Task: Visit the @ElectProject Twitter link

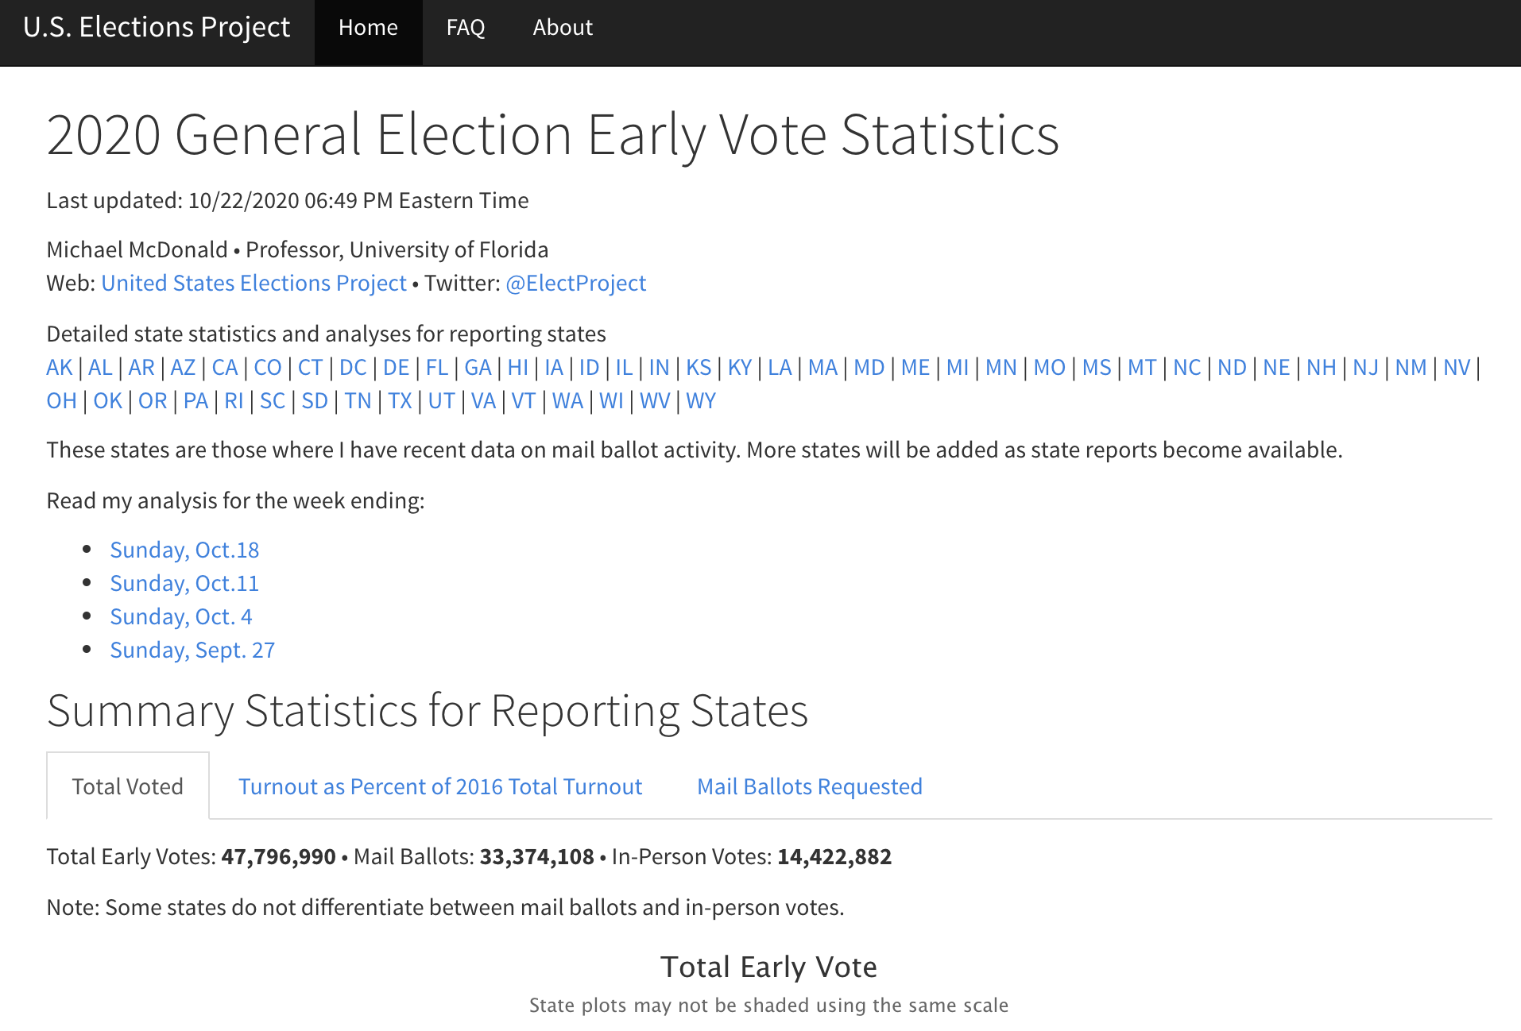Action: (575, 283)
